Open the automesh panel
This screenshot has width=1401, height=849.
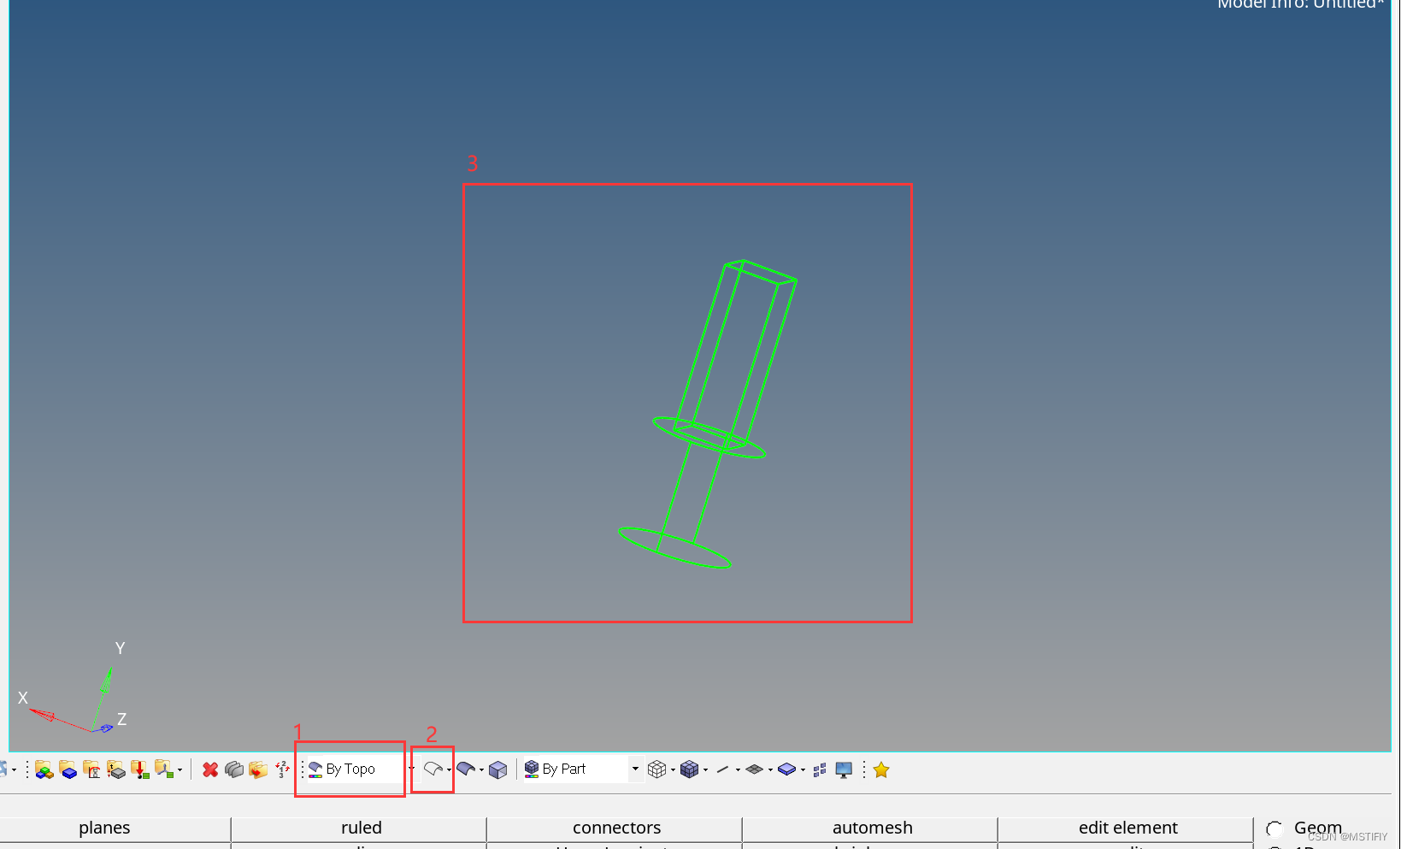[872, 828]
